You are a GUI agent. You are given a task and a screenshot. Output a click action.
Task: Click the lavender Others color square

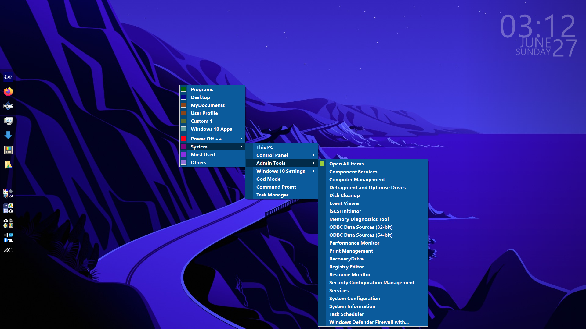pos(183,162)
